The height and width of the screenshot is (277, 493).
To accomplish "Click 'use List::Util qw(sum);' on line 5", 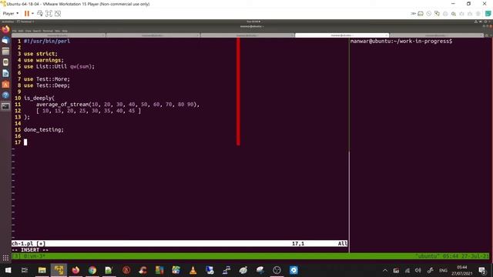I will [59, 66].
